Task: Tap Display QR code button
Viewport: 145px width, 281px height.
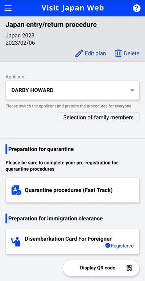Action: 101,268
